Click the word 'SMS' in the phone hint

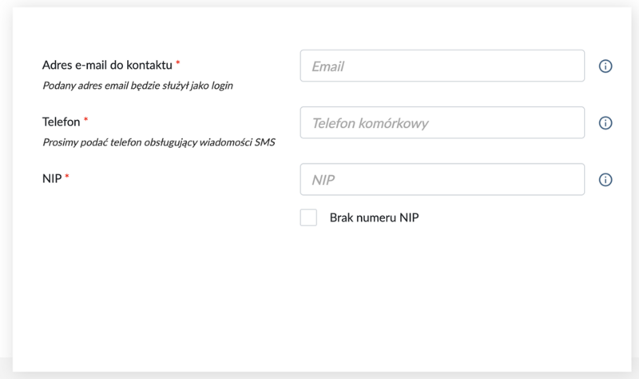pos(265,142)
